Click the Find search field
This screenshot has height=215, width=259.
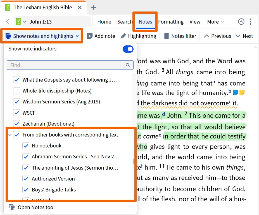(x=70, y=65)
